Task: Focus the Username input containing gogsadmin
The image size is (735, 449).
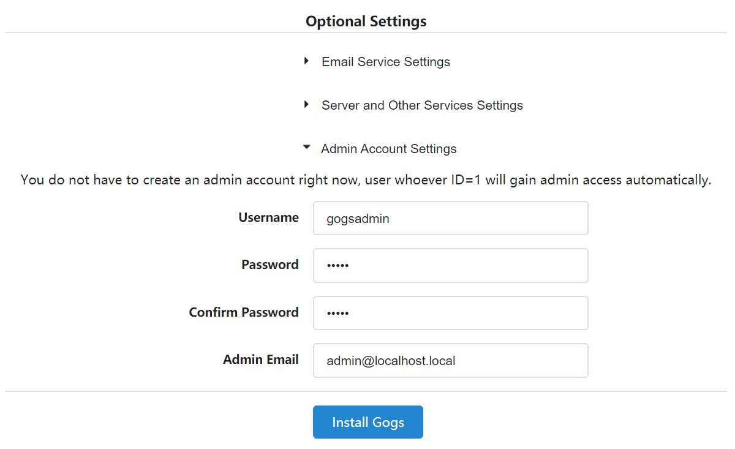Action: click(450, 218)
